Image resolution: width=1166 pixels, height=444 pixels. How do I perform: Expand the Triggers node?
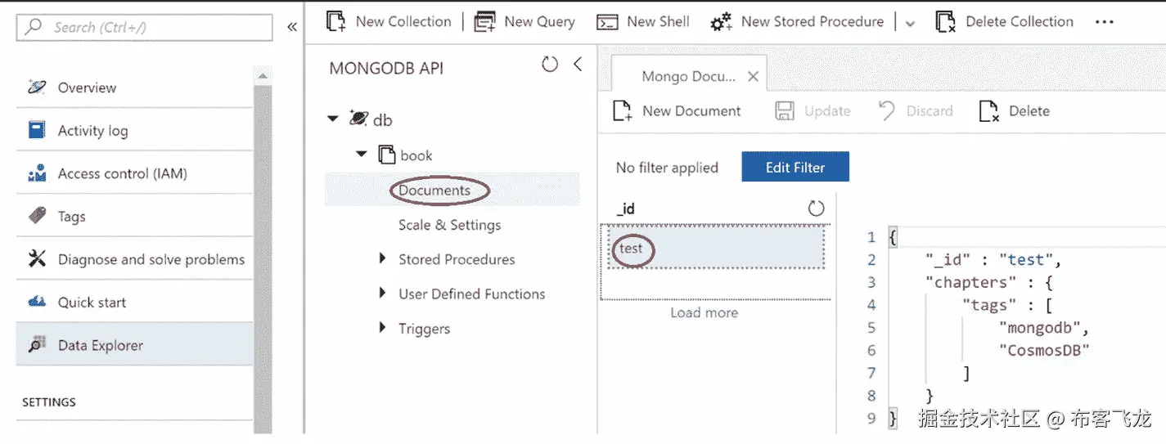(382, 328)
